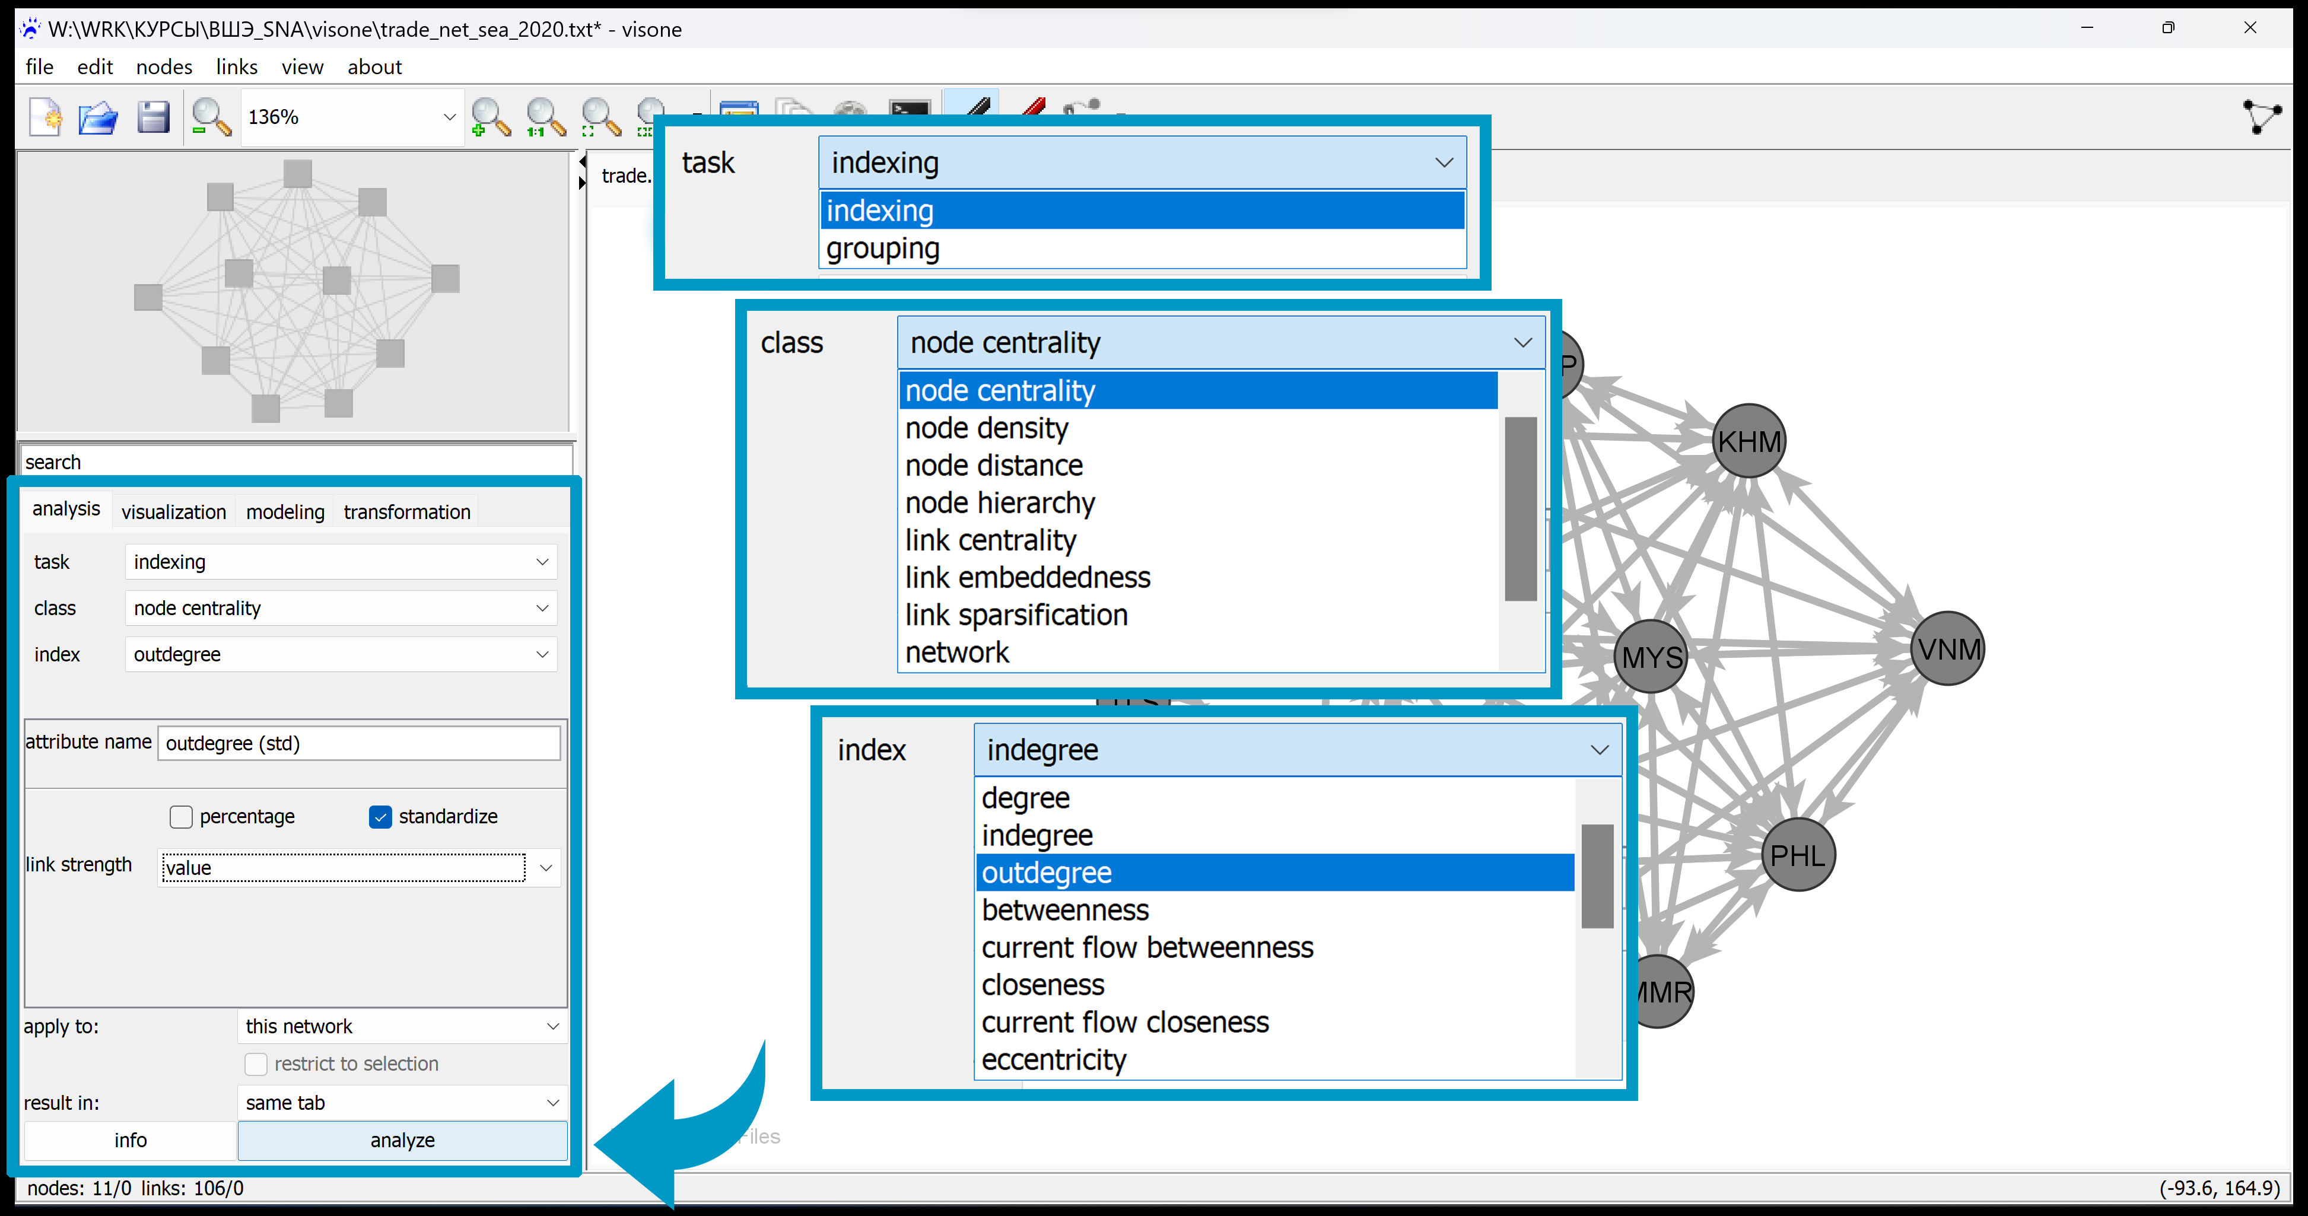This screenshot has width=2308, height=1216.
Task: Select the PHL node in the graph
Action: coord(1797,854)
